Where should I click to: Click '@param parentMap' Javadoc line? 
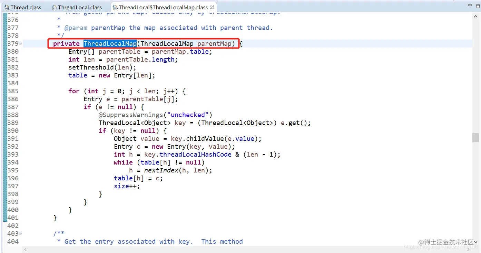click(165, 28)
